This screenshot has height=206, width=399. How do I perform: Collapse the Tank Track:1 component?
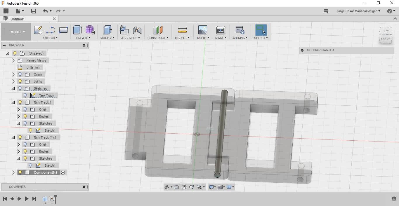pyautogui.click(x=13, y=102)
